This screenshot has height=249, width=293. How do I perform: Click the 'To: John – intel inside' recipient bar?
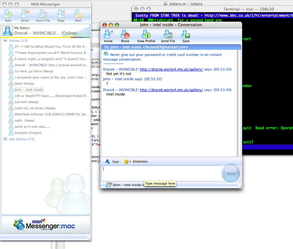171,47
